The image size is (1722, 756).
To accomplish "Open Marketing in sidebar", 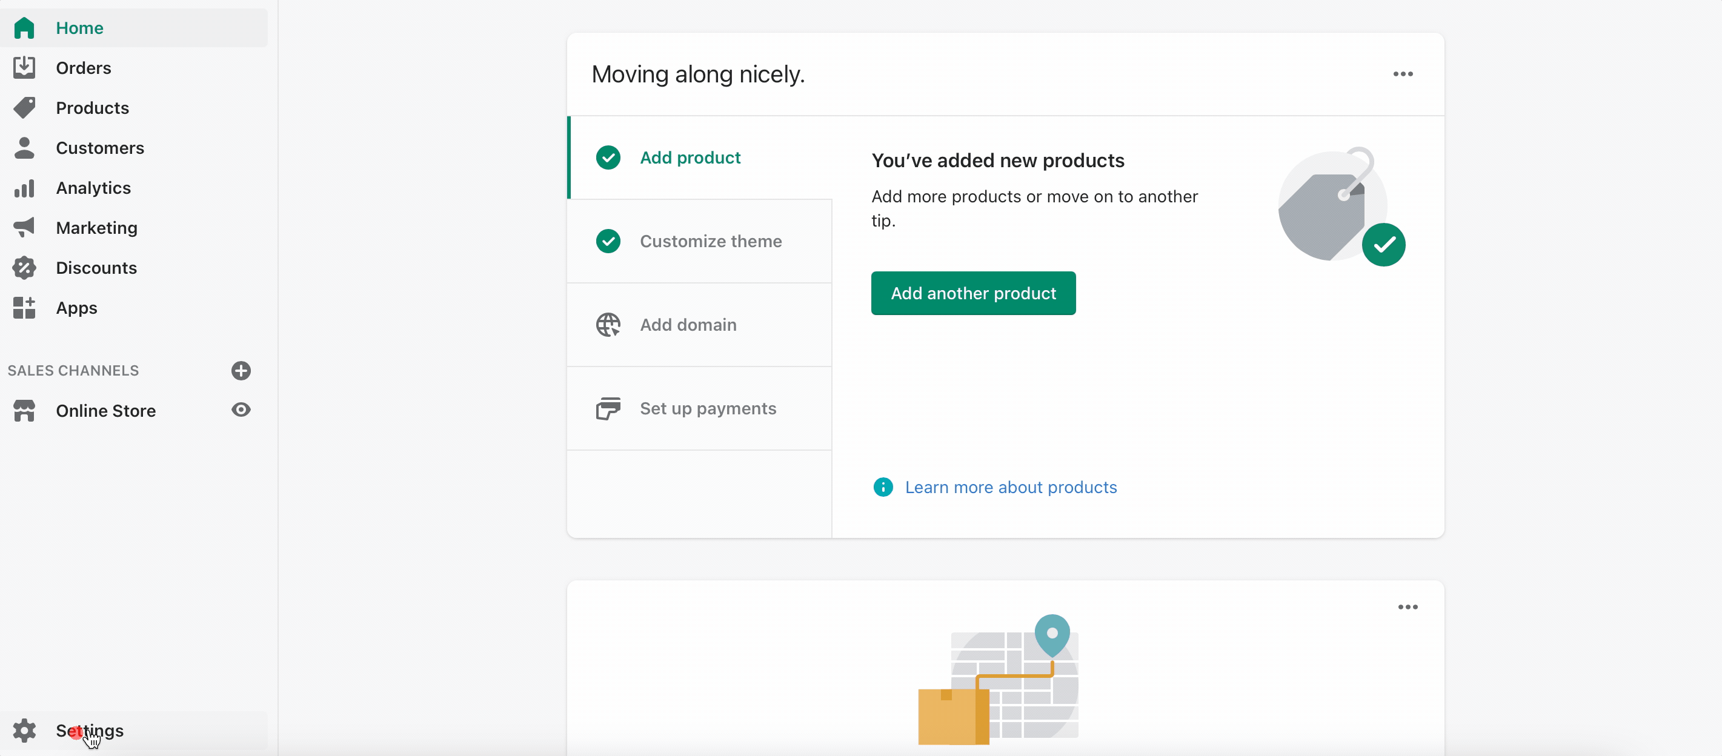I will tap(134, 227).
